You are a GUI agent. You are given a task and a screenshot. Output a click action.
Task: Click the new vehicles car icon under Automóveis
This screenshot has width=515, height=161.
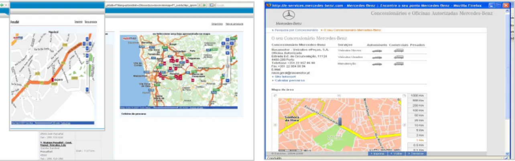coord(377,51)
